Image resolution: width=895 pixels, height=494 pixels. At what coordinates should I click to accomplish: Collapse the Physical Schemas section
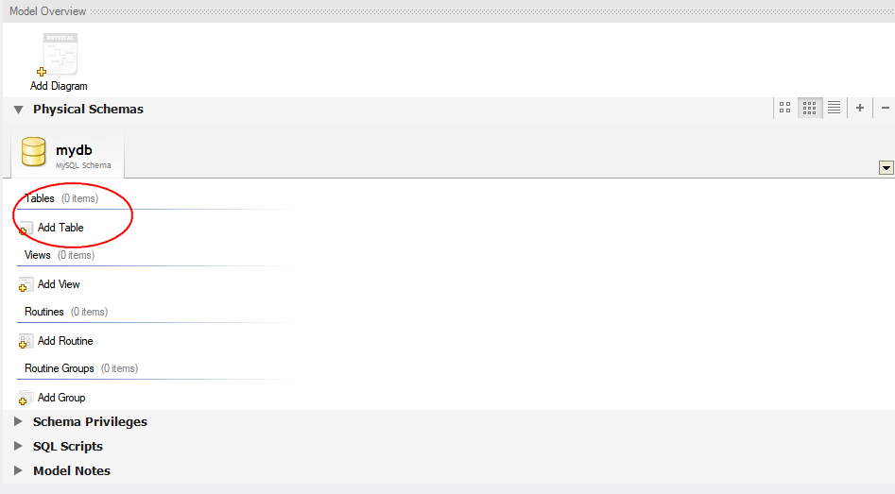point(19,110)
